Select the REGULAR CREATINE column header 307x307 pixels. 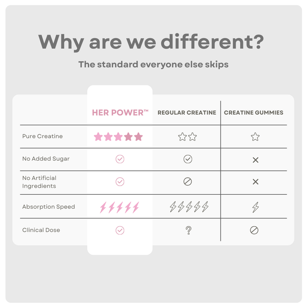pyautogui.click(x=187, y=113)
